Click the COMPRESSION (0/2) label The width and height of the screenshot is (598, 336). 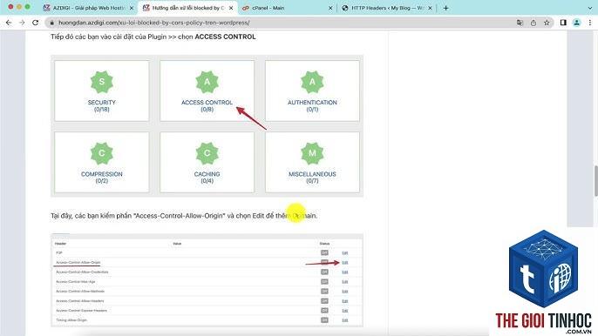pos(102,178)
